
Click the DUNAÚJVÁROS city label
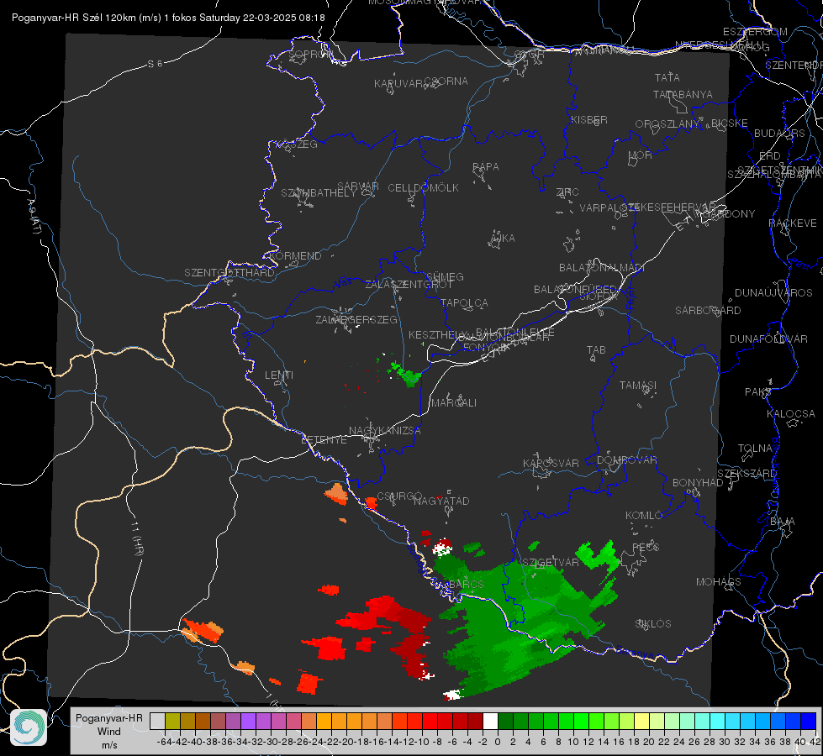pos(773,293)
